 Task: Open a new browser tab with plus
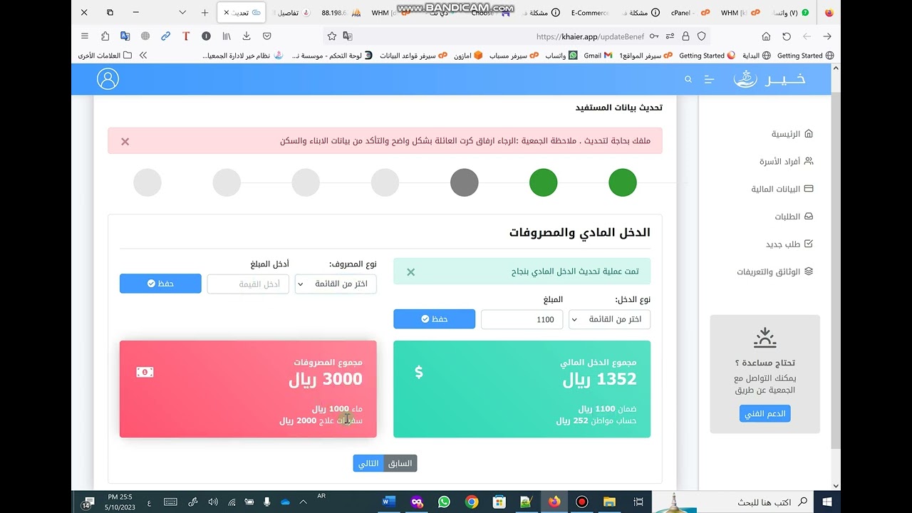pyautogui.click(x=204, y=13)
